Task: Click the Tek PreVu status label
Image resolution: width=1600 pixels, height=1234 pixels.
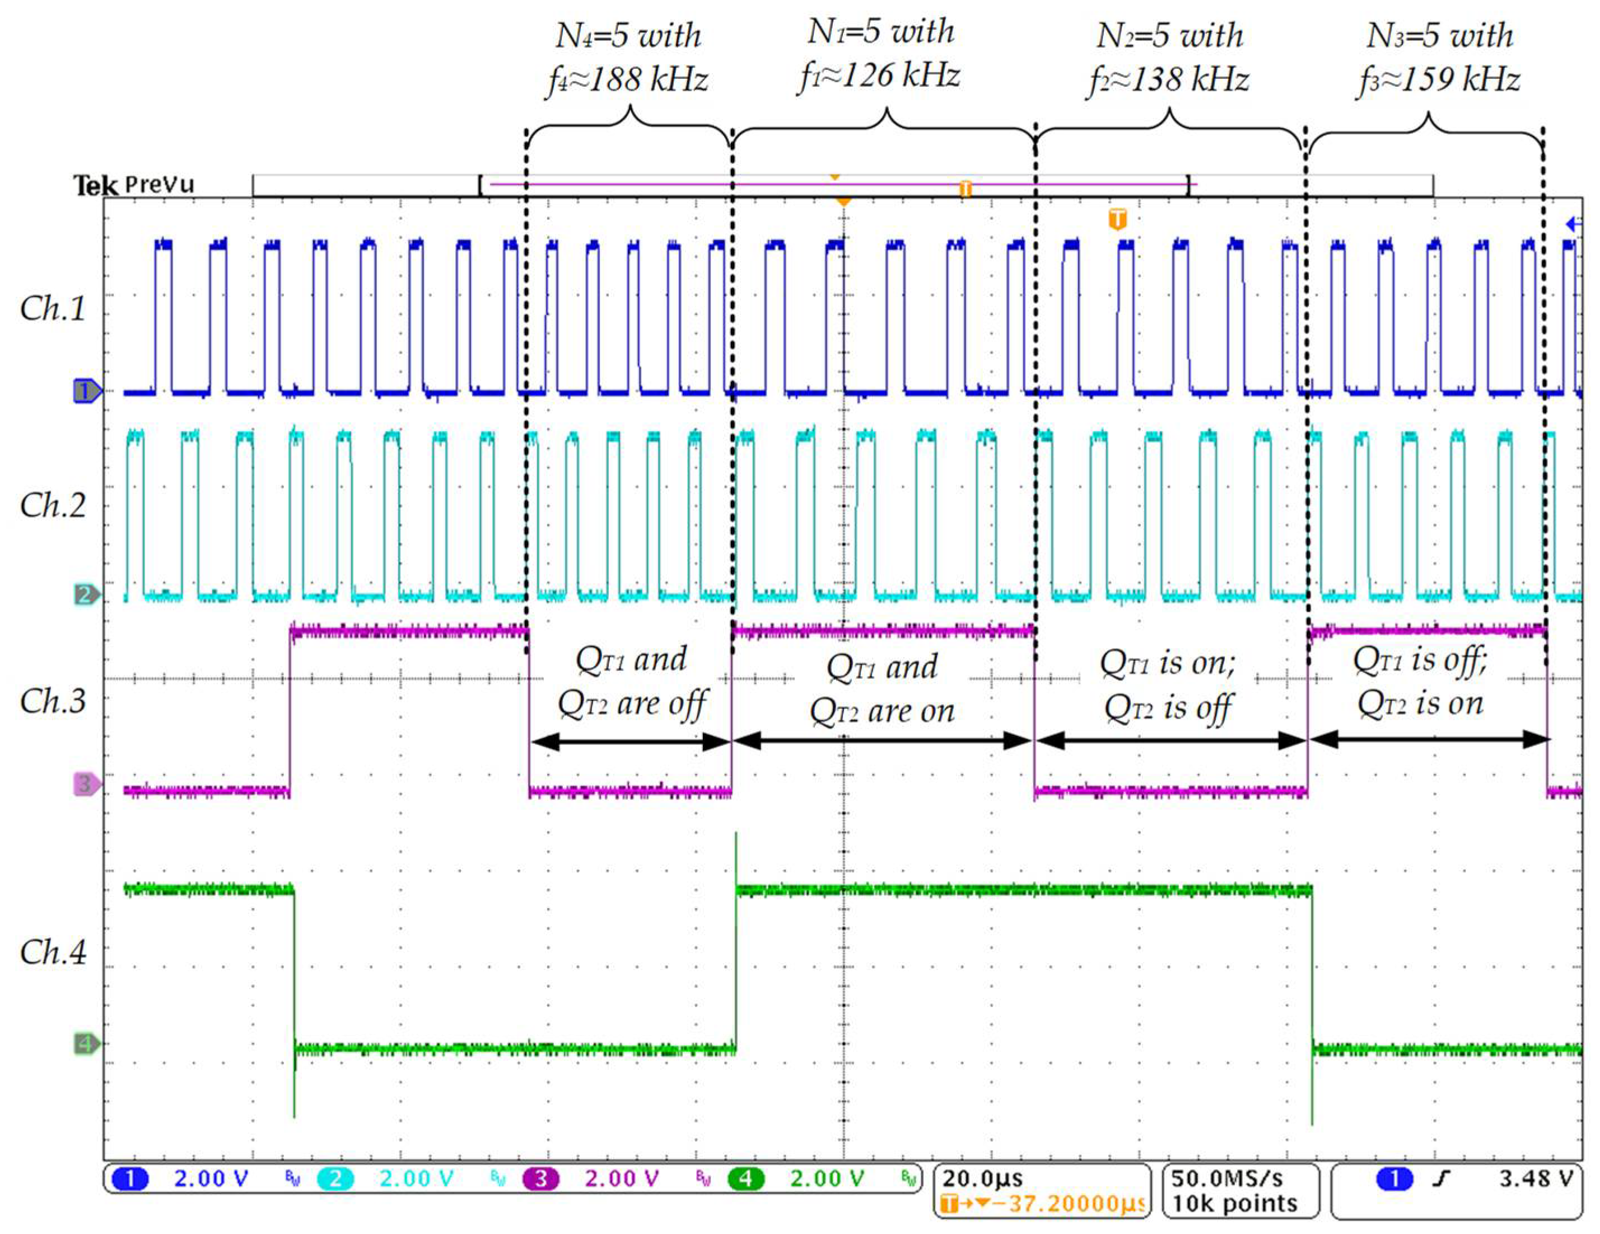Action: 134,185
